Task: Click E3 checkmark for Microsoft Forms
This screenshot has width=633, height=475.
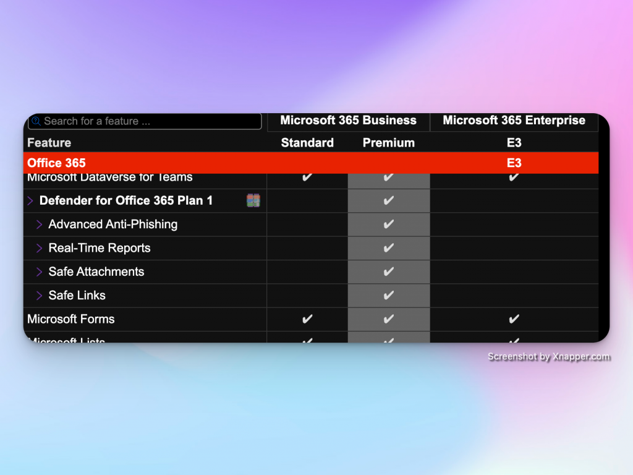Action: pyautogui.click(x=514, y=319)
